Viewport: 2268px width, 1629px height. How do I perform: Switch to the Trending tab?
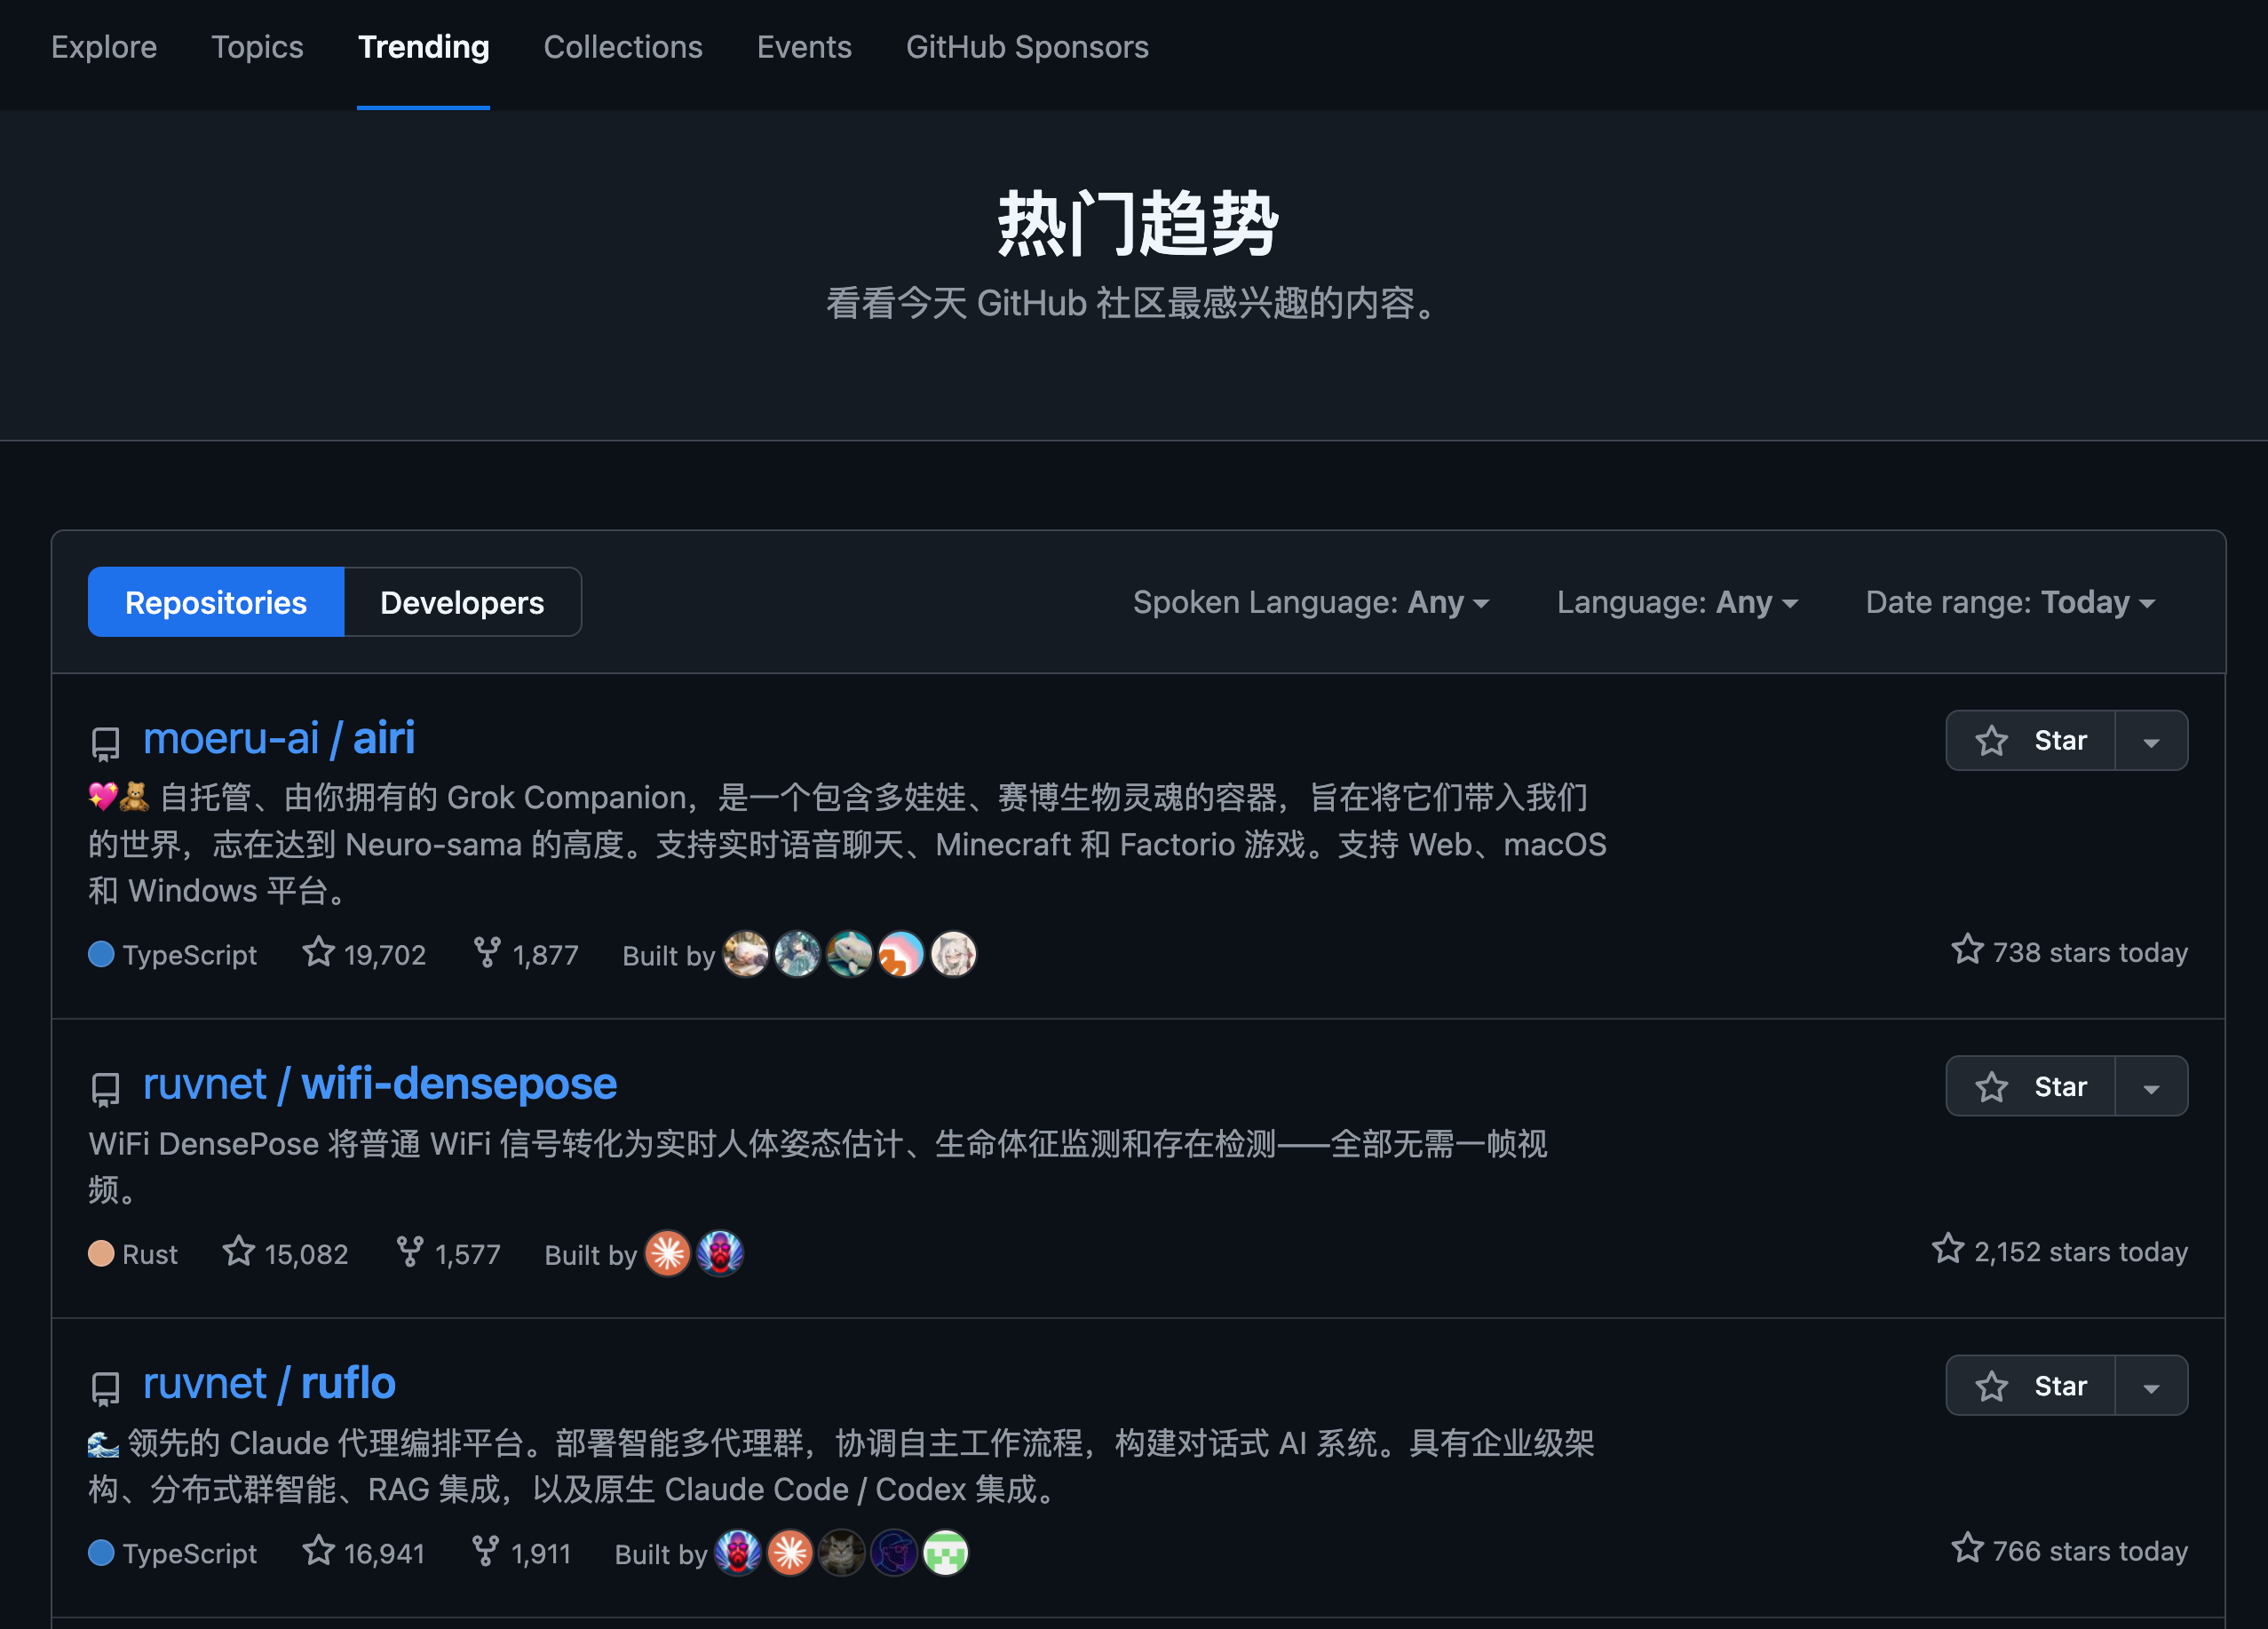[x=423, y=47]
